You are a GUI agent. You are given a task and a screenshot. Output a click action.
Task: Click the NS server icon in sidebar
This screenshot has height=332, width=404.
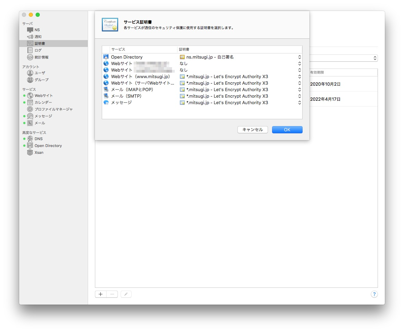point(30,30)
